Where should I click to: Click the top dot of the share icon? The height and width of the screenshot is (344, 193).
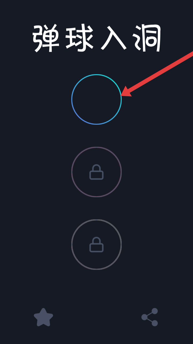click(155, 311)
